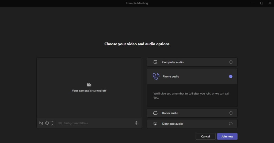The width and height of the screenshot is (274, 143).
Task: Click the Phone audio handset icon
Action: pos(156,76)
